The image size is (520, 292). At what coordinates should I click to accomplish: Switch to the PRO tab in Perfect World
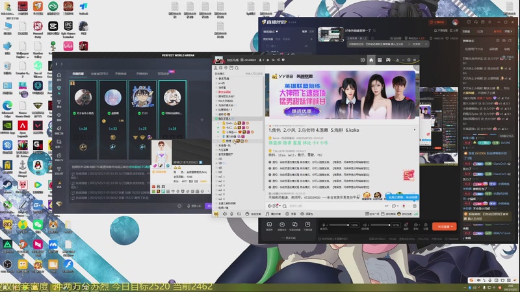pos(99,73)
